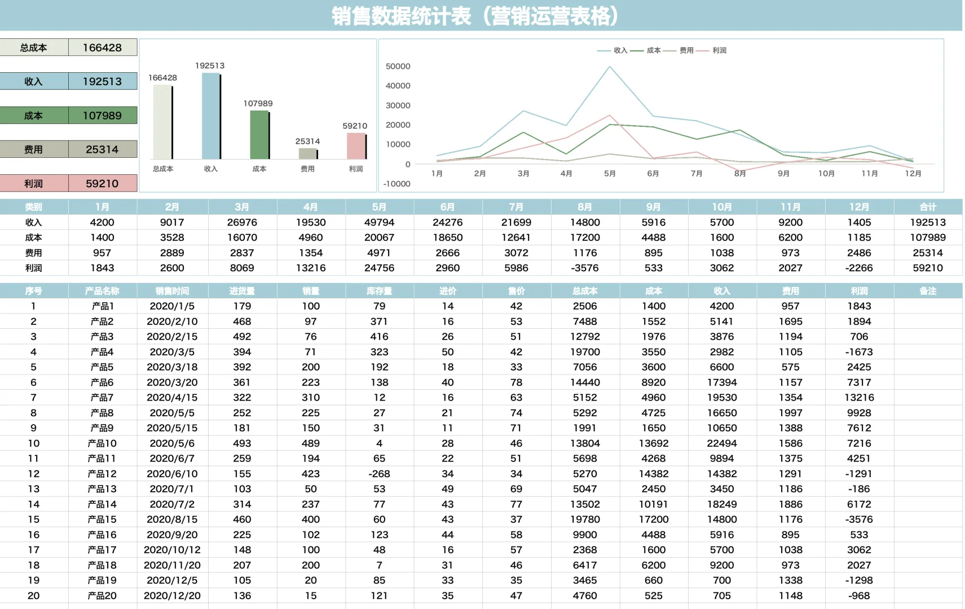Click the 总成本 value cell 166428
Screen dimensions: 965x609
click(103, 47)
